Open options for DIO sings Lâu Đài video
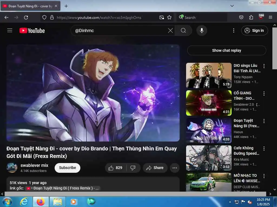 (x=264, y=66)
